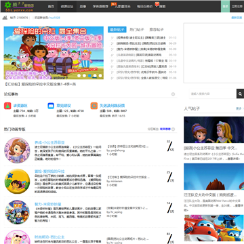This screenshot has height=244, width=244.
Task: Open the 冒险-爱探险的朵拉 board
Action: point(49,171)
